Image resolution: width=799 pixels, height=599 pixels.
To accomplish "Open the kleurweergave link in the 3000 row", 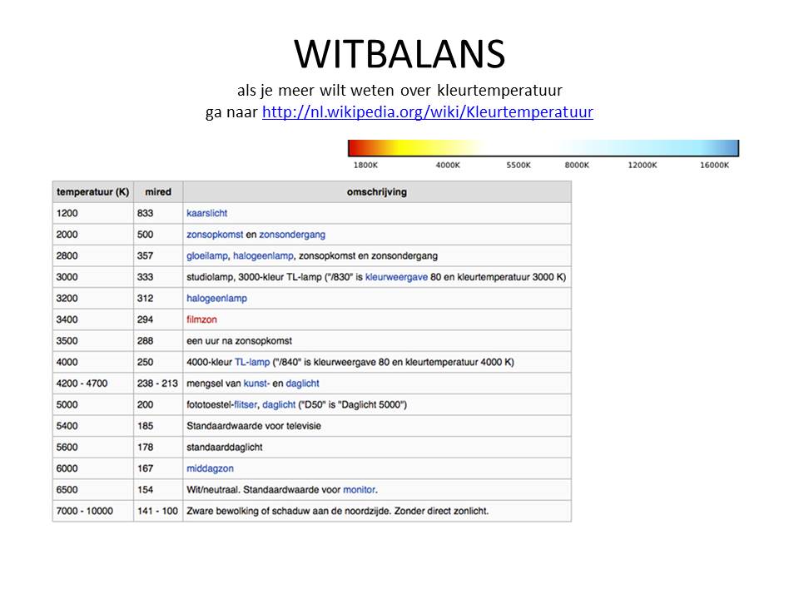I will pos(396,277).
